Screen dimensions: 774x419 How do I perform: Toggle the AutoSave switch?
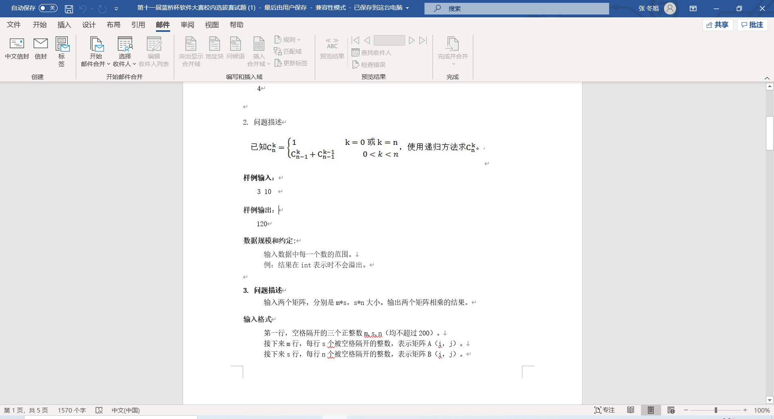pos(48,8)
